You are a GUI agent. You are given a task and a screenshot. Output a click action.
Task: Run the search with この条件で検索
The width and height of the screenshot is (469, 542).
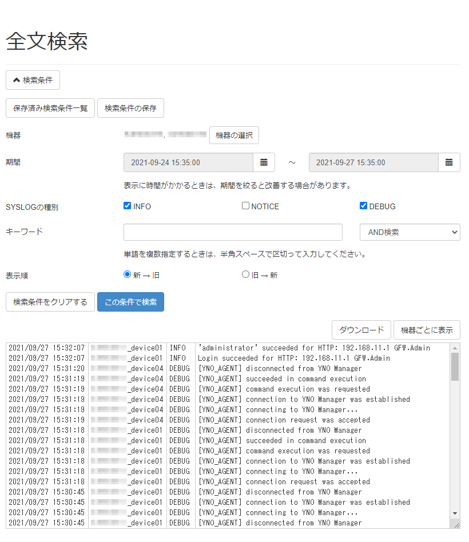pyautogui.click(x=130, y=302)
